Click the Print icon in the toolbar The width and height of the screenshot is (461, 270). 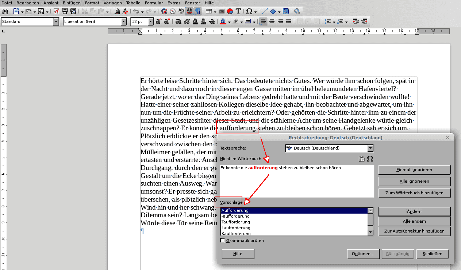click(65, 11)
